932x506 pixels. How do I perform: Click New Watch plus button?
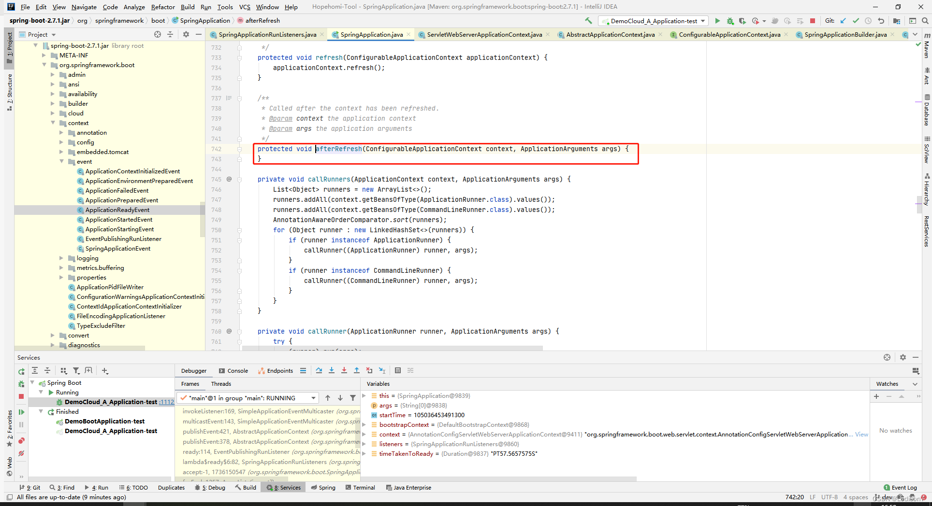coord(876,396)
